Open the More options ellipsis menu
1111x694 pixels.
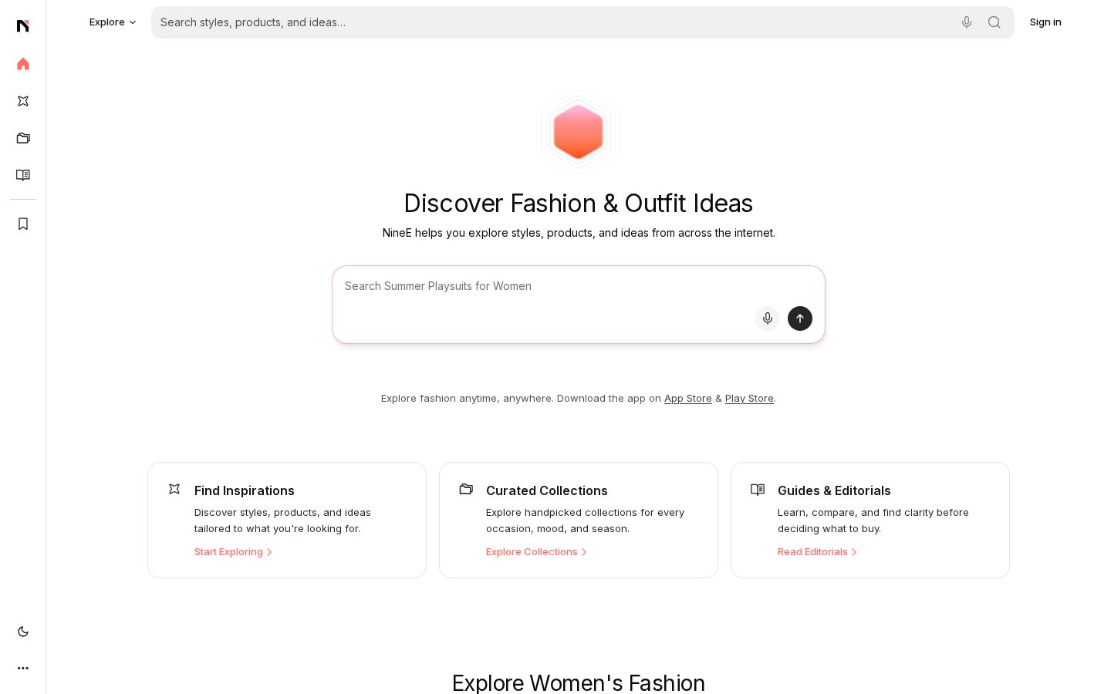point(23,669)
